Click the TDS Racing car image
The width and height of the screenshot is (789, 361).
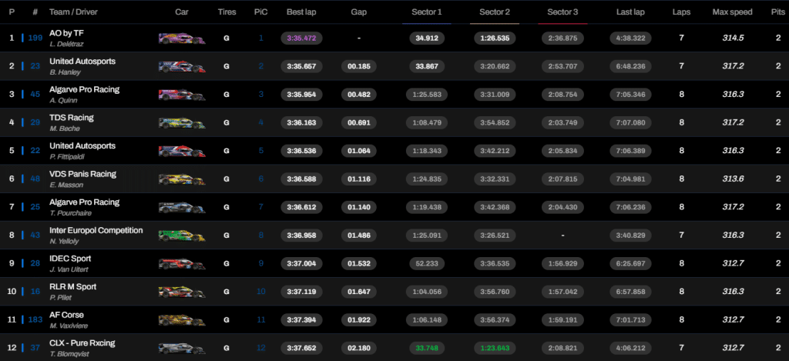(x=182, y=123)
